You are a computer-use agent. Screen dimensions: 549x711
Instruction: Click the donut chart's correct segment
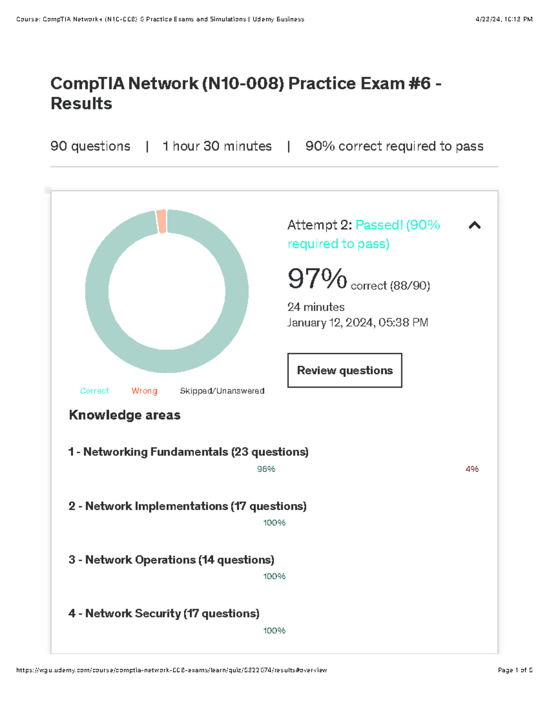tap(168, 362)
